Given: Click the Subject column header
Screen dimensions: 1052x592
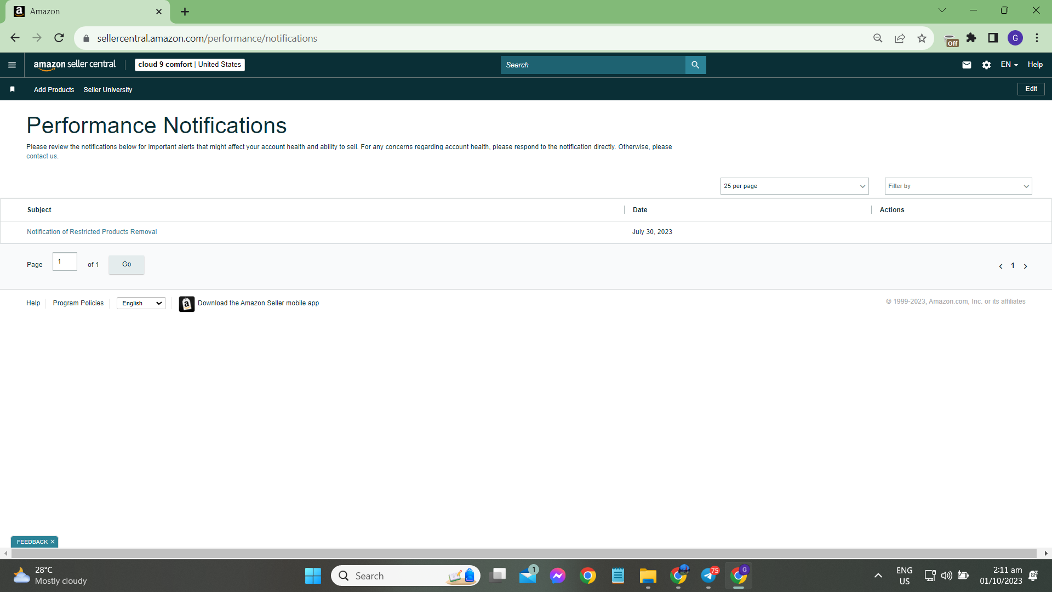Looking at the screenshot, I should tap(39, 210).
